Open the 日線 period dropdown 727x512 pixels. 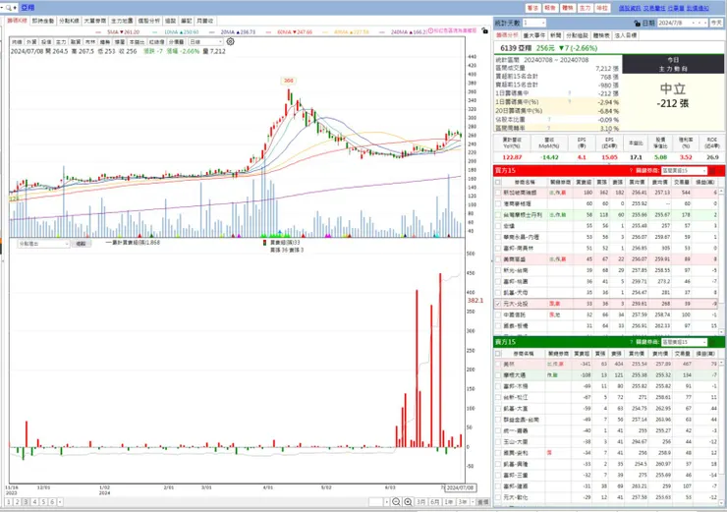click(x=206, y=41)
